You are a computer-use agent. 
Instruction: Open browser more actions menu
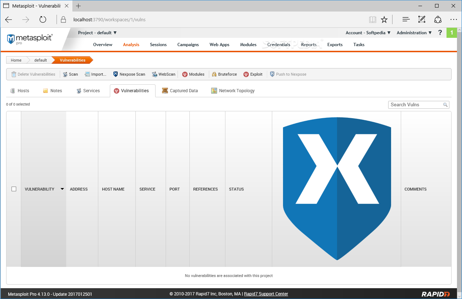click(453, 19)
